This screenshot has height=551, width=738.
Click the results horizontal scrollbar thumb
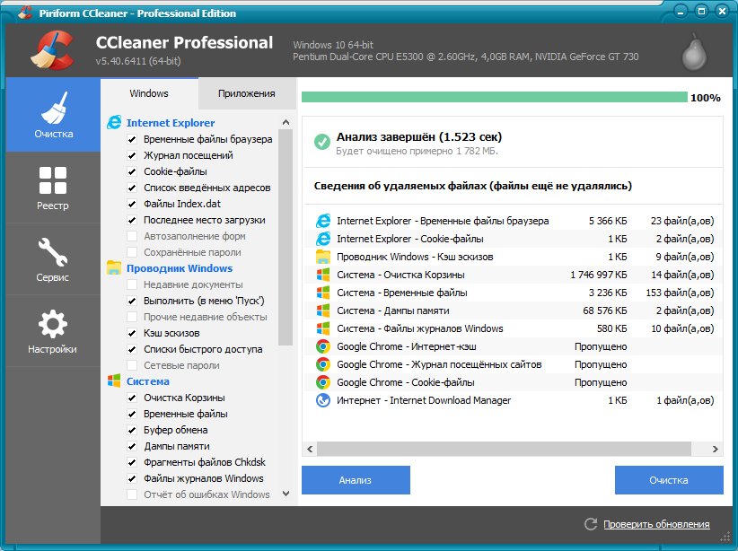[504, 449]
